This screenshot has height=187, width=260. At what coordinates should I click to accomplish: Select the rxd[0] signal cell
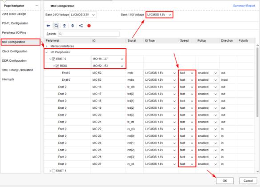pos(131,136)
